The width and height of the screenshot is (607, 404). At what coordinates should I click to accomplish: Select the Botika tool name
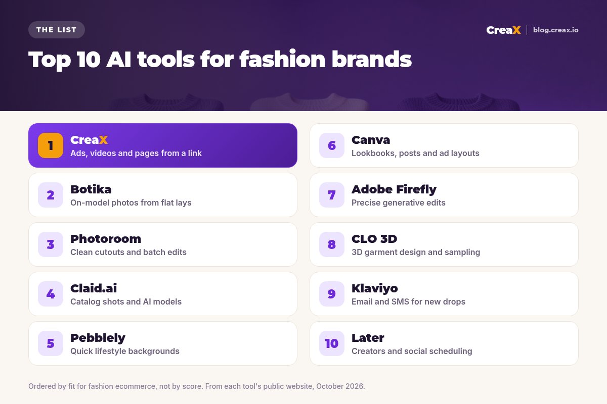click(91, 189)
